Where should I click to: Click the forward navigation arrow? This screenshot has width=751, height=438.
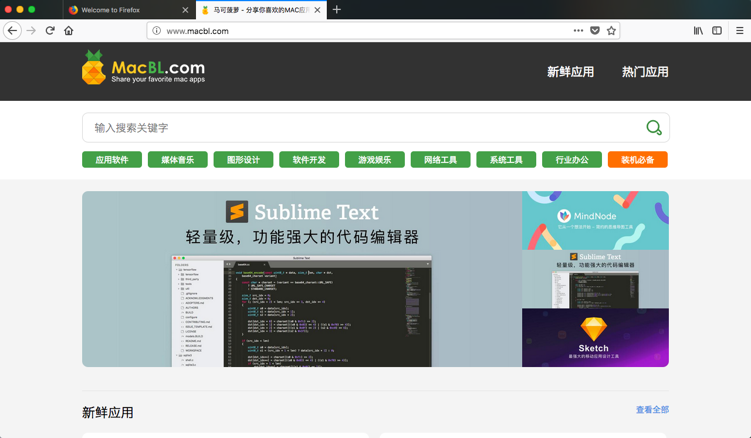31,30
